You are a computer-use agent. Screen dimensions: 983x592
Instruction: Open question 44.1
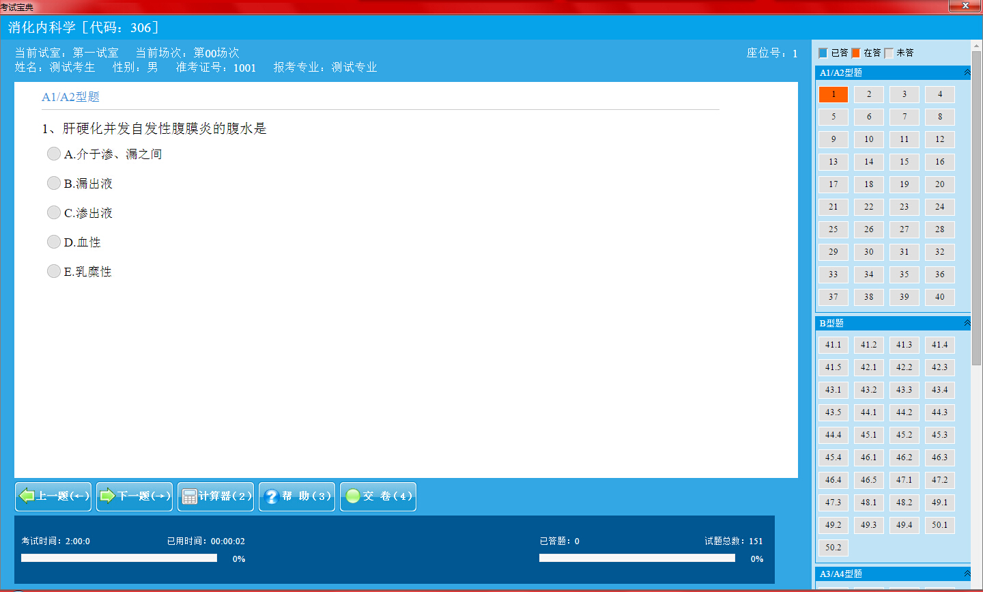[x=869, y=412]
